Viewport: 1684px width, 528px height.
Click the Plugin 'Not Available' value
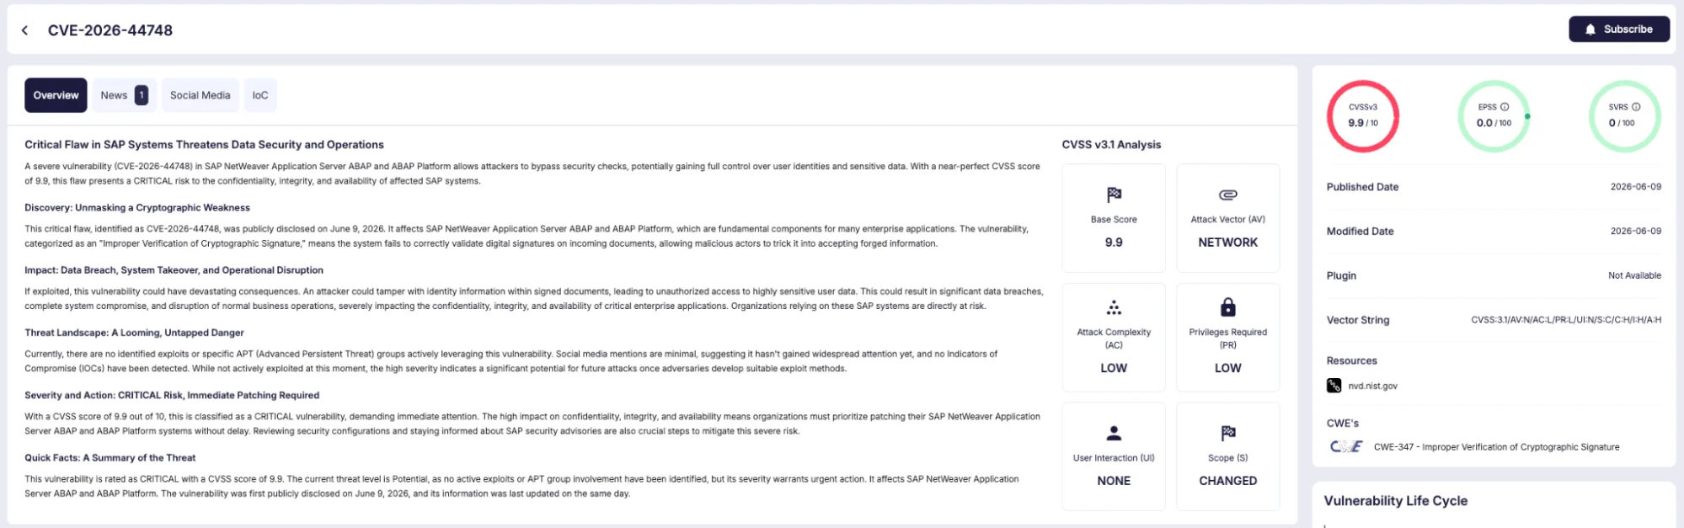pyautogui.click(x=1634, y=275)
